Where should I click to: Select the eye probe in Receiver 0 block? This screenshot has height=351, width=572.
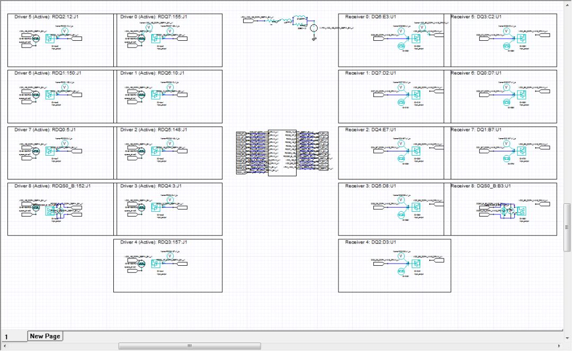(x=401, y=46)
